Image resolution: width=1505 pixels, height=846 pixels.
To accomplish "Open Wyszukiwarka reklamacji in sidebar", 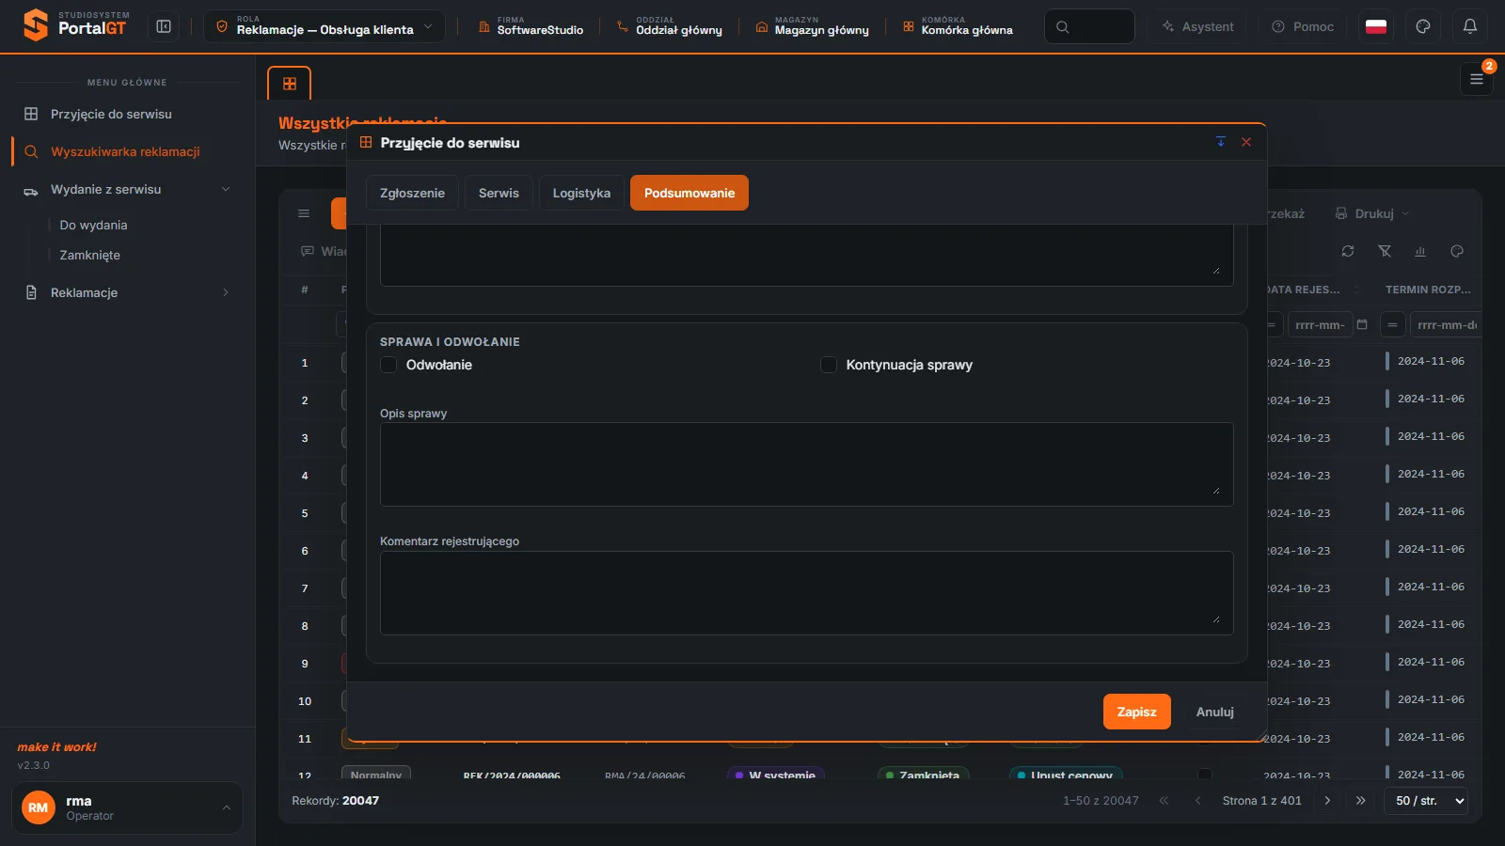I will click(127, 151).
